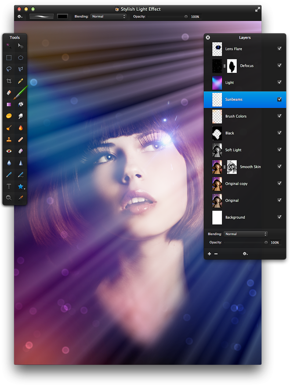The height and width of the screenshot is (385, 290).
Task: Select the 'Brush Colors' layer name
Action: 236,116
